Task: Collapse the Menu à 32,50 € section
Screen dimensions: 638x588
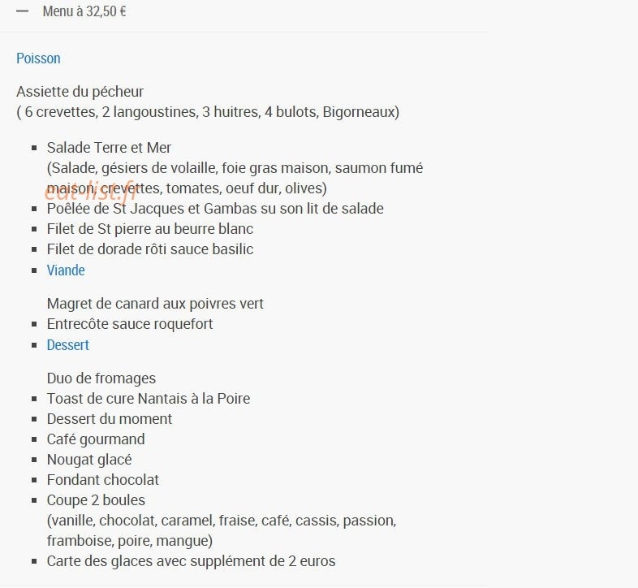Action: tap(244, 11)
